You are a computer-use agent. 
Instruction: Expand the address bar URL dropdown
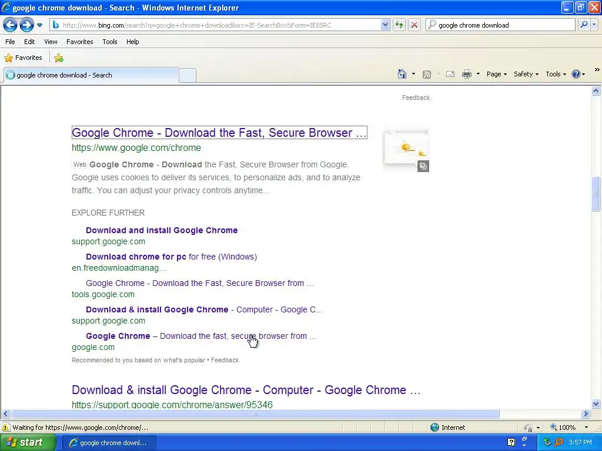385,25
